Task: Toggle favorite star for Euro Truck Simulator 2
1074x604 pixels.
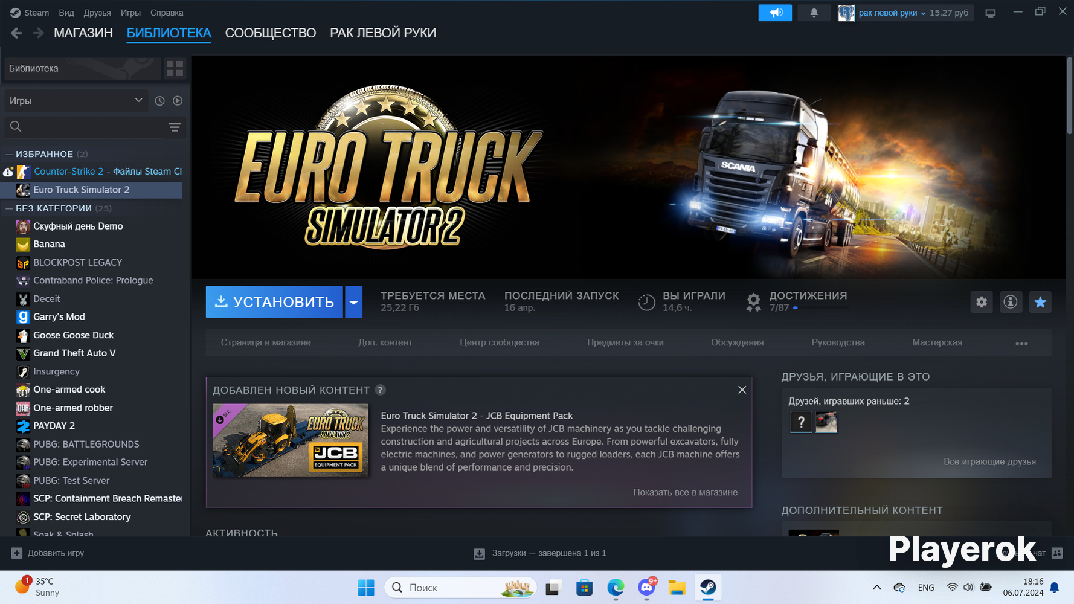Action: tap(1040, 302)
